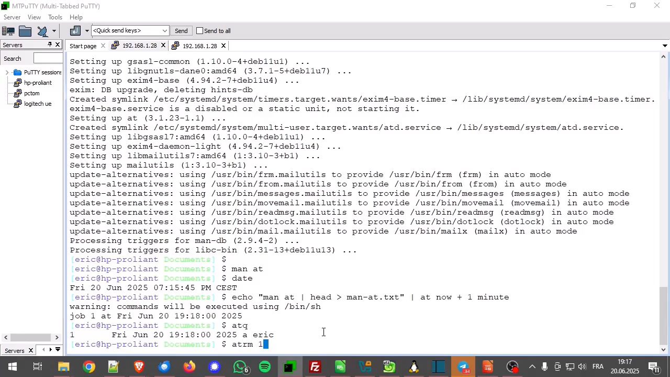Select the hp-proliant server entry
This screenshot has height=377, width=670.
coord(38,82)
